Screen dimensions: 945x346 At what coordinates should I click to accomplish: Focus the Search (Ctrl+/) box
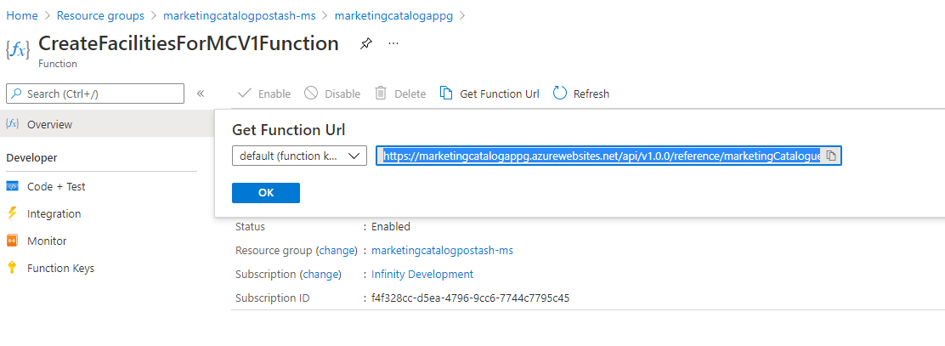(x=95, y=94)
